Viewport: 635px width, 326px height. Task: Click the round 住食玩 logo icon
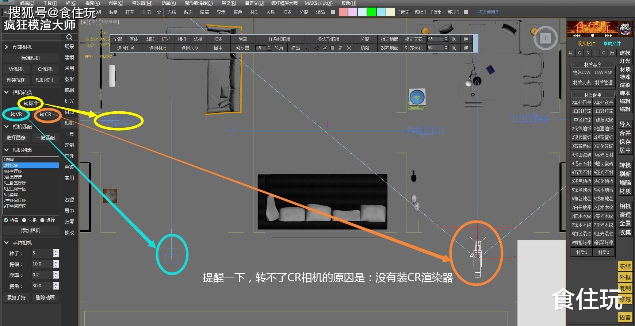626,29
